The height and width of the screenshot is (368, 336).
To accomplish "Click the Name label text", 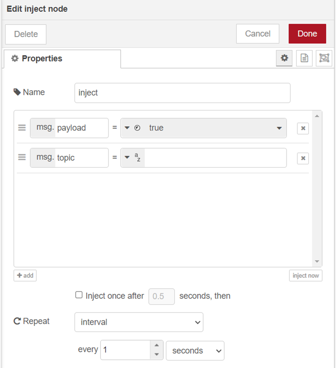I will [x=34, y=92].
